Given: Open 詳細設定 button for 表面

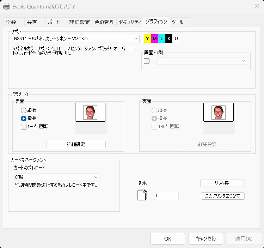Looking at the screenshot, I should [x=76, y=144].
